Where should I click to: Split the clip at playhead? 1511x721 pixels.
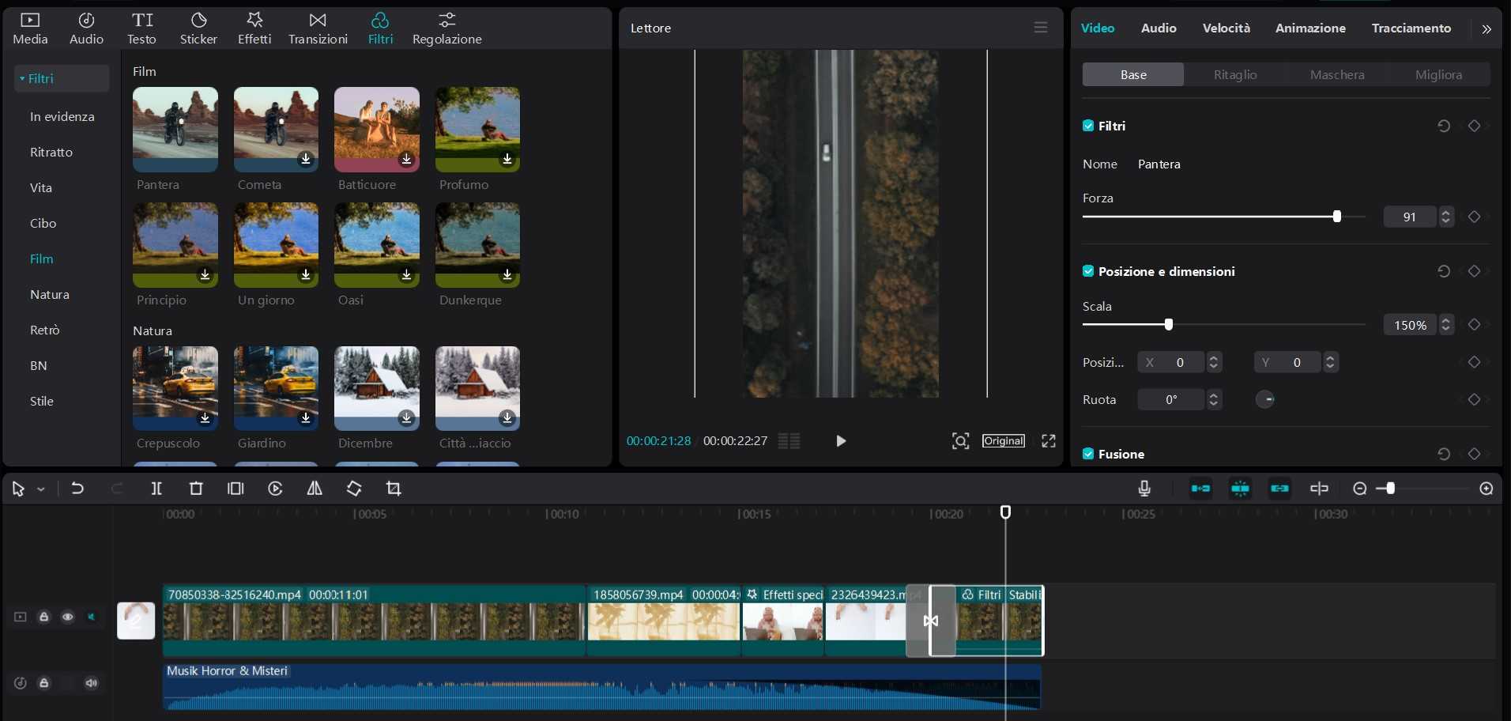coord(156,489)
